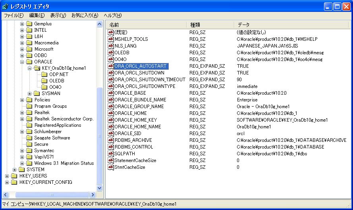Image resolution: width=353 pixels, height=210 pixels.
Task: Open the 表示(V) menu
Action: [x=58, y=15]
